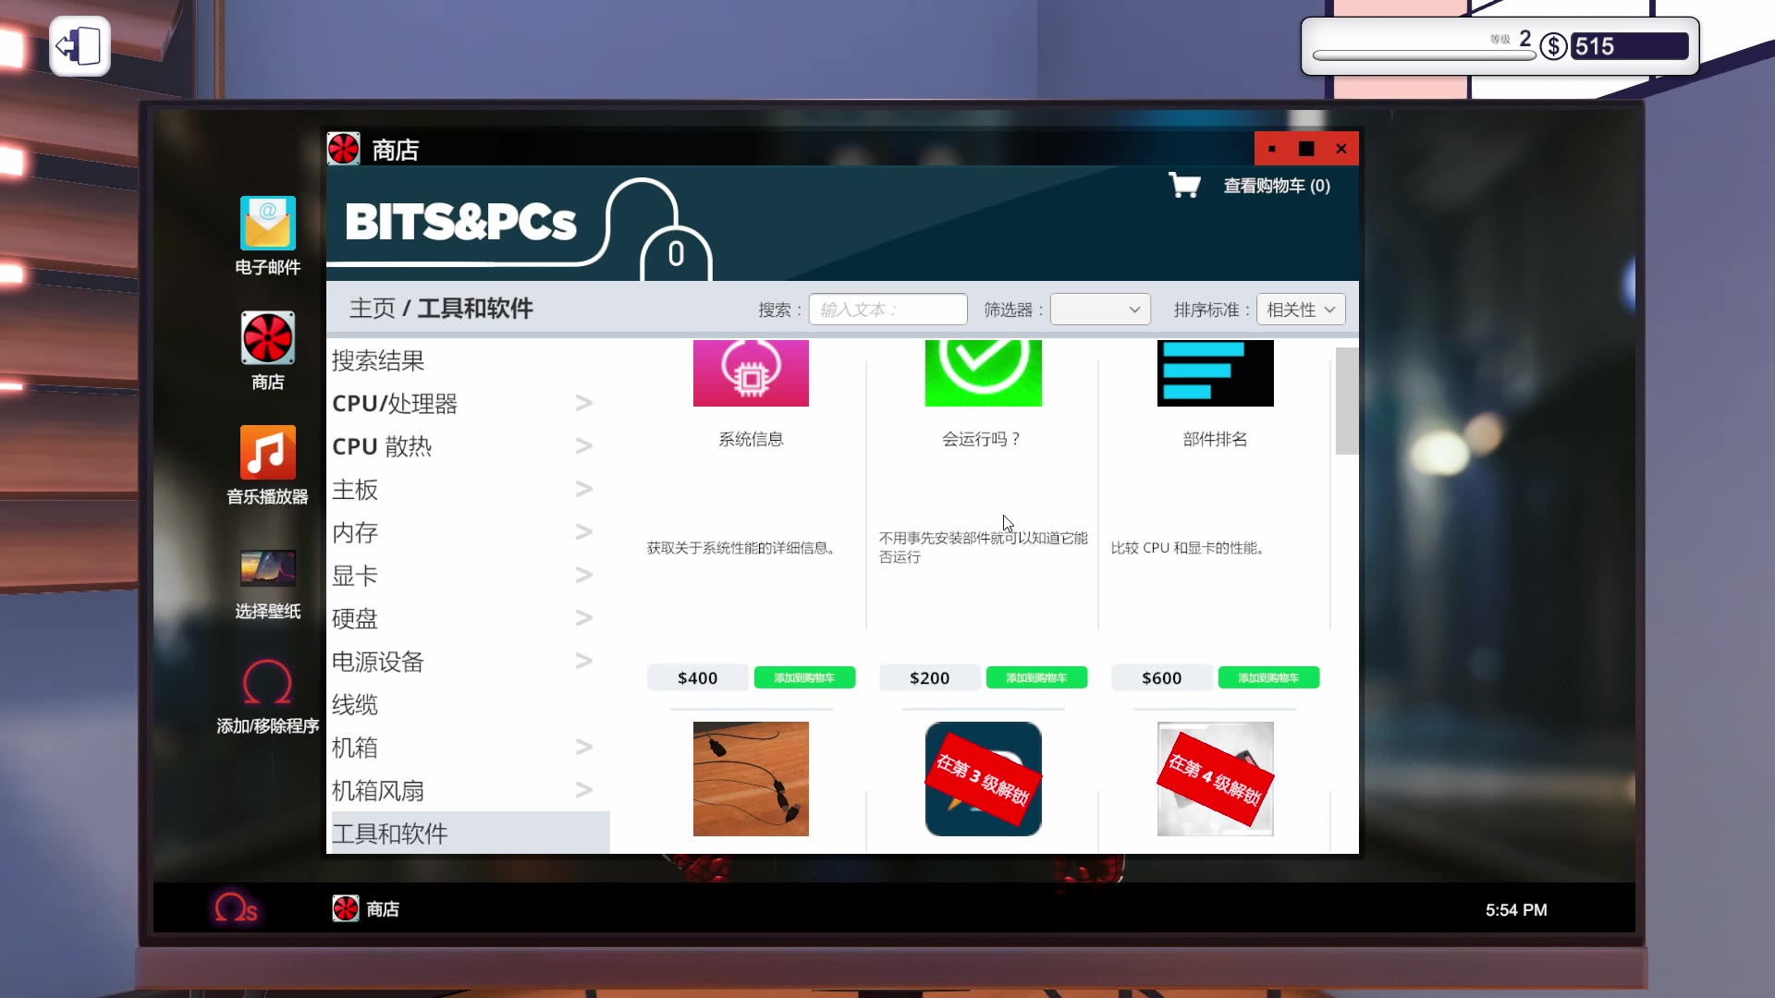Expand the CPU/处理器 category arrow
This screenshot has height=998, width=1775.
[x=583, y=403]
